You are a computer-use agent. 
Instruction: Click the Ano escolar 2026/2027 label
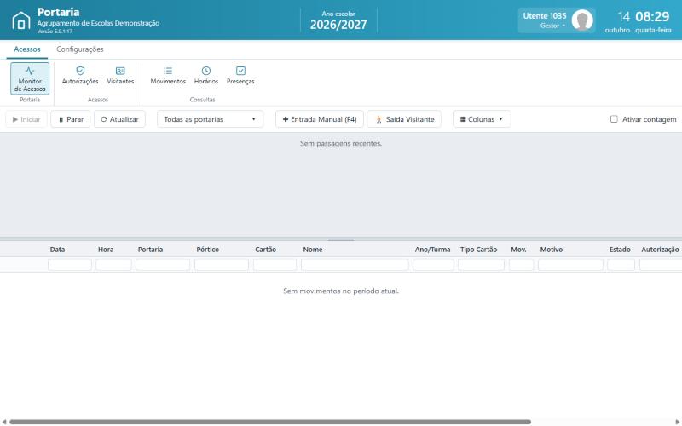tap(338, 20)
